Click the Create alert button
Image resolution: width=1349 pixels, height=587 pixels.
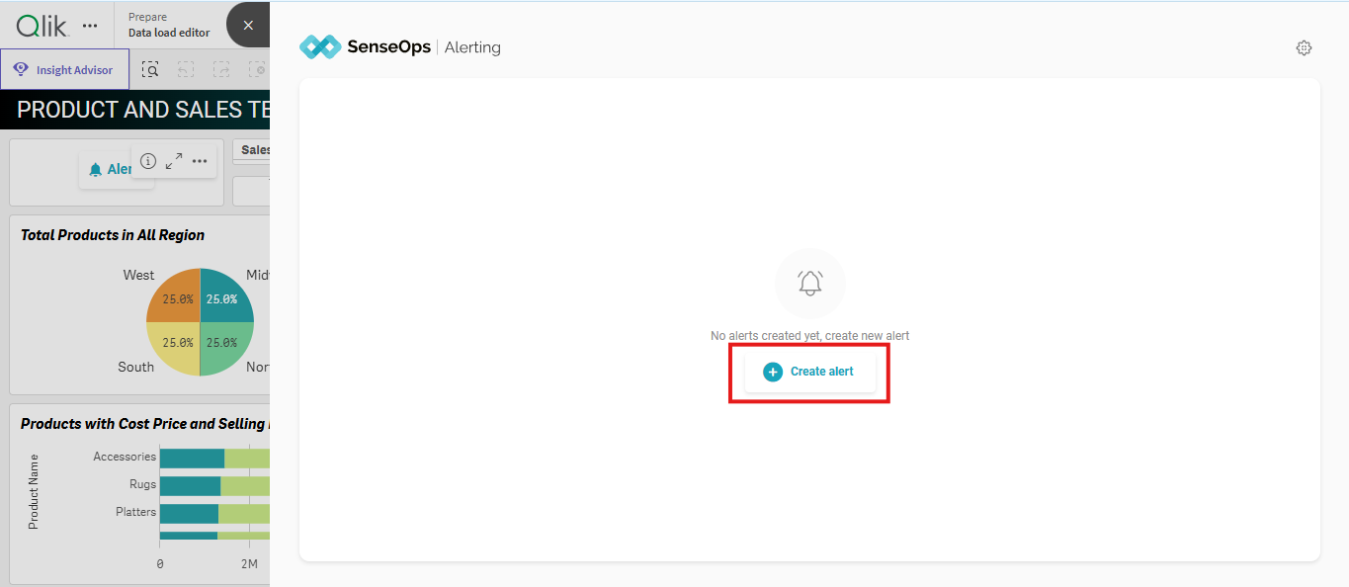point(809,372)
